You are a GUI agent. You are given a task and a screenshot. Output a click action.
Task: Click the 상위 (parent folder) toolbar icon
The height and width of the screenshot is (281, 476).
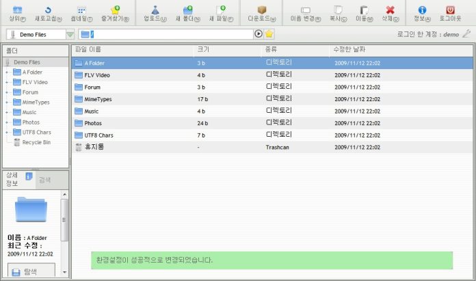[x=17, y=10]
